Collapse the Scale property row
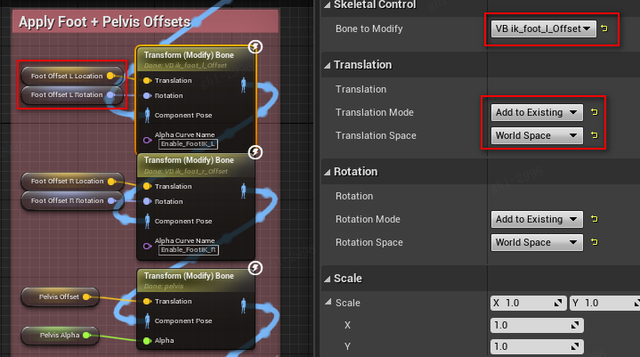The width and height of the screenshot is (640, 357). (x=327, y=303)
